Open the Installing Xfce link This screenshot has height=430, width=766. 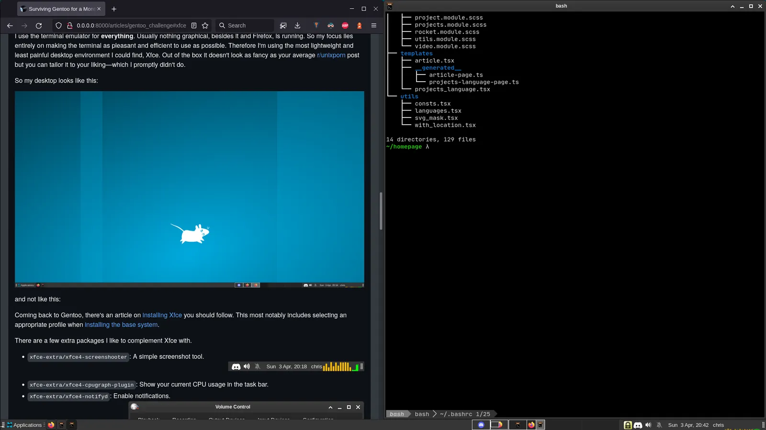click(162, 315)
